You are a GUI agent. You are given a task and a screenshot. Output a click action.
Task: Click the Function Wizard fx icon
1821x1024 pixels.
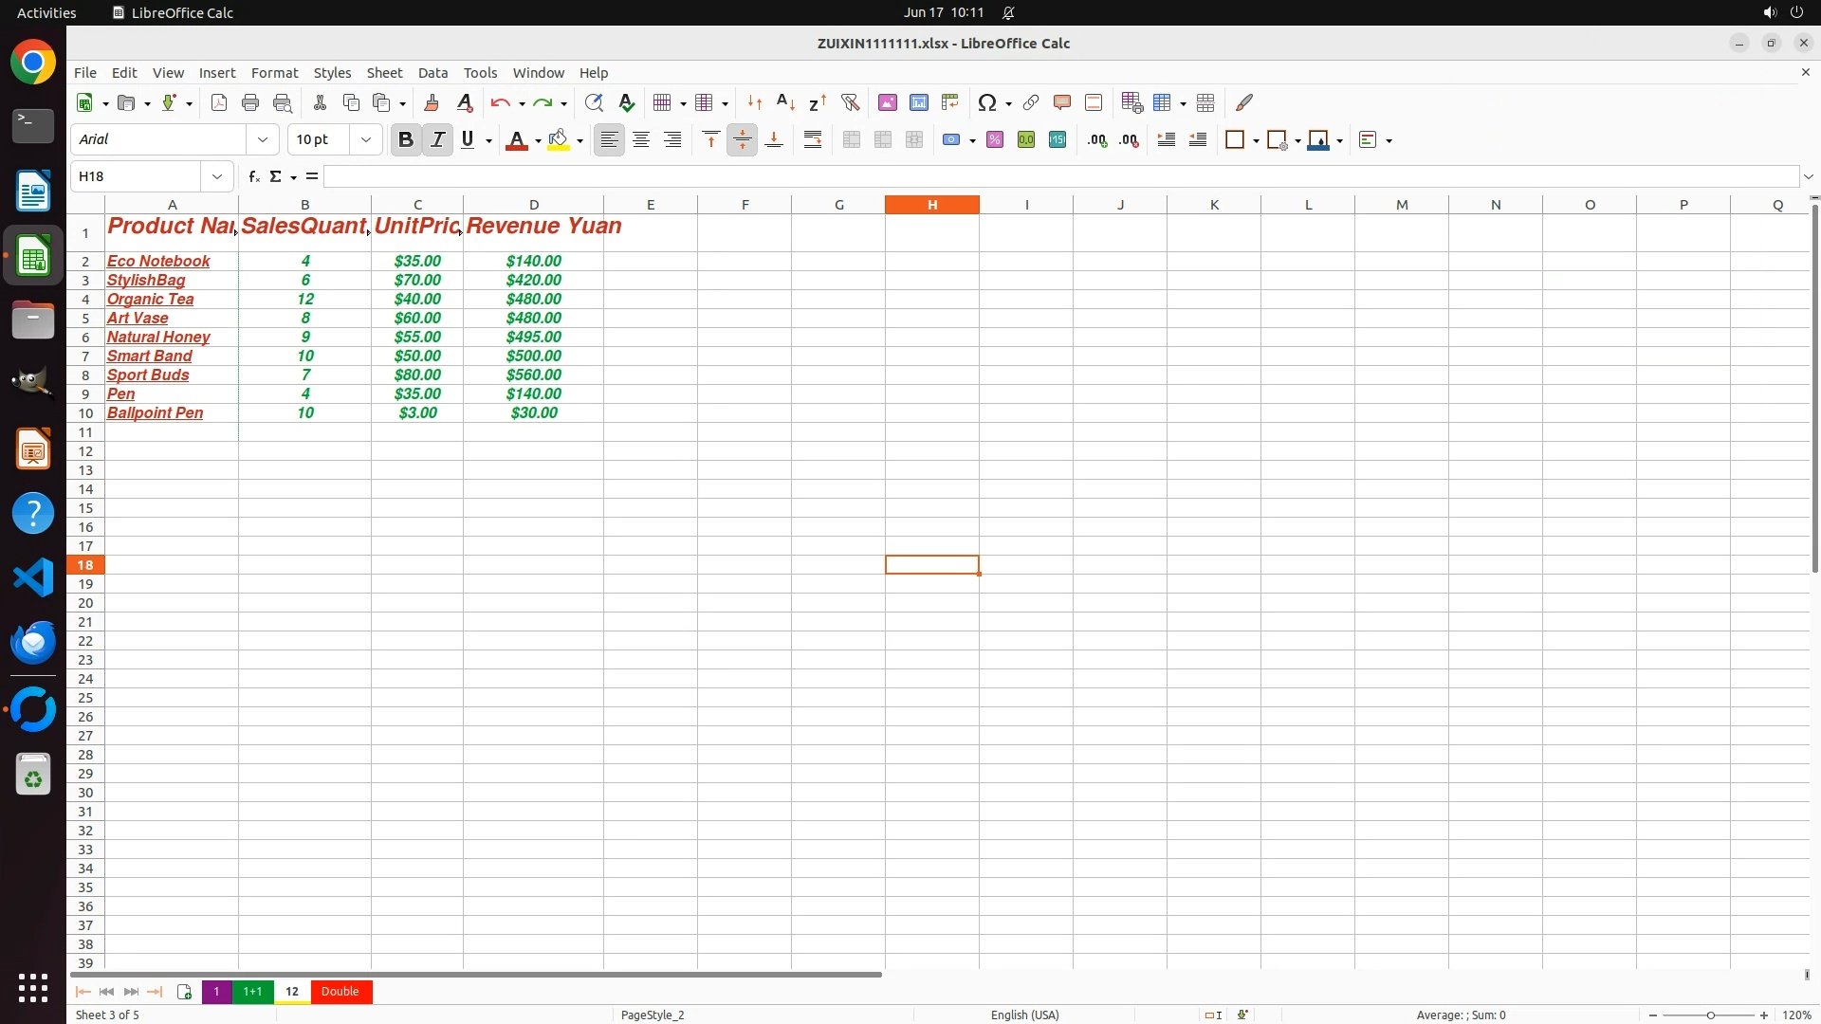pos(253,176)
